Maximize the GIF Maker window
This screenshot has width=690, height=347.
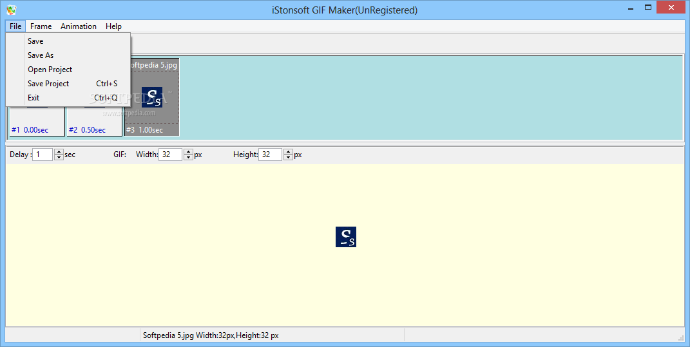[647, 8]
